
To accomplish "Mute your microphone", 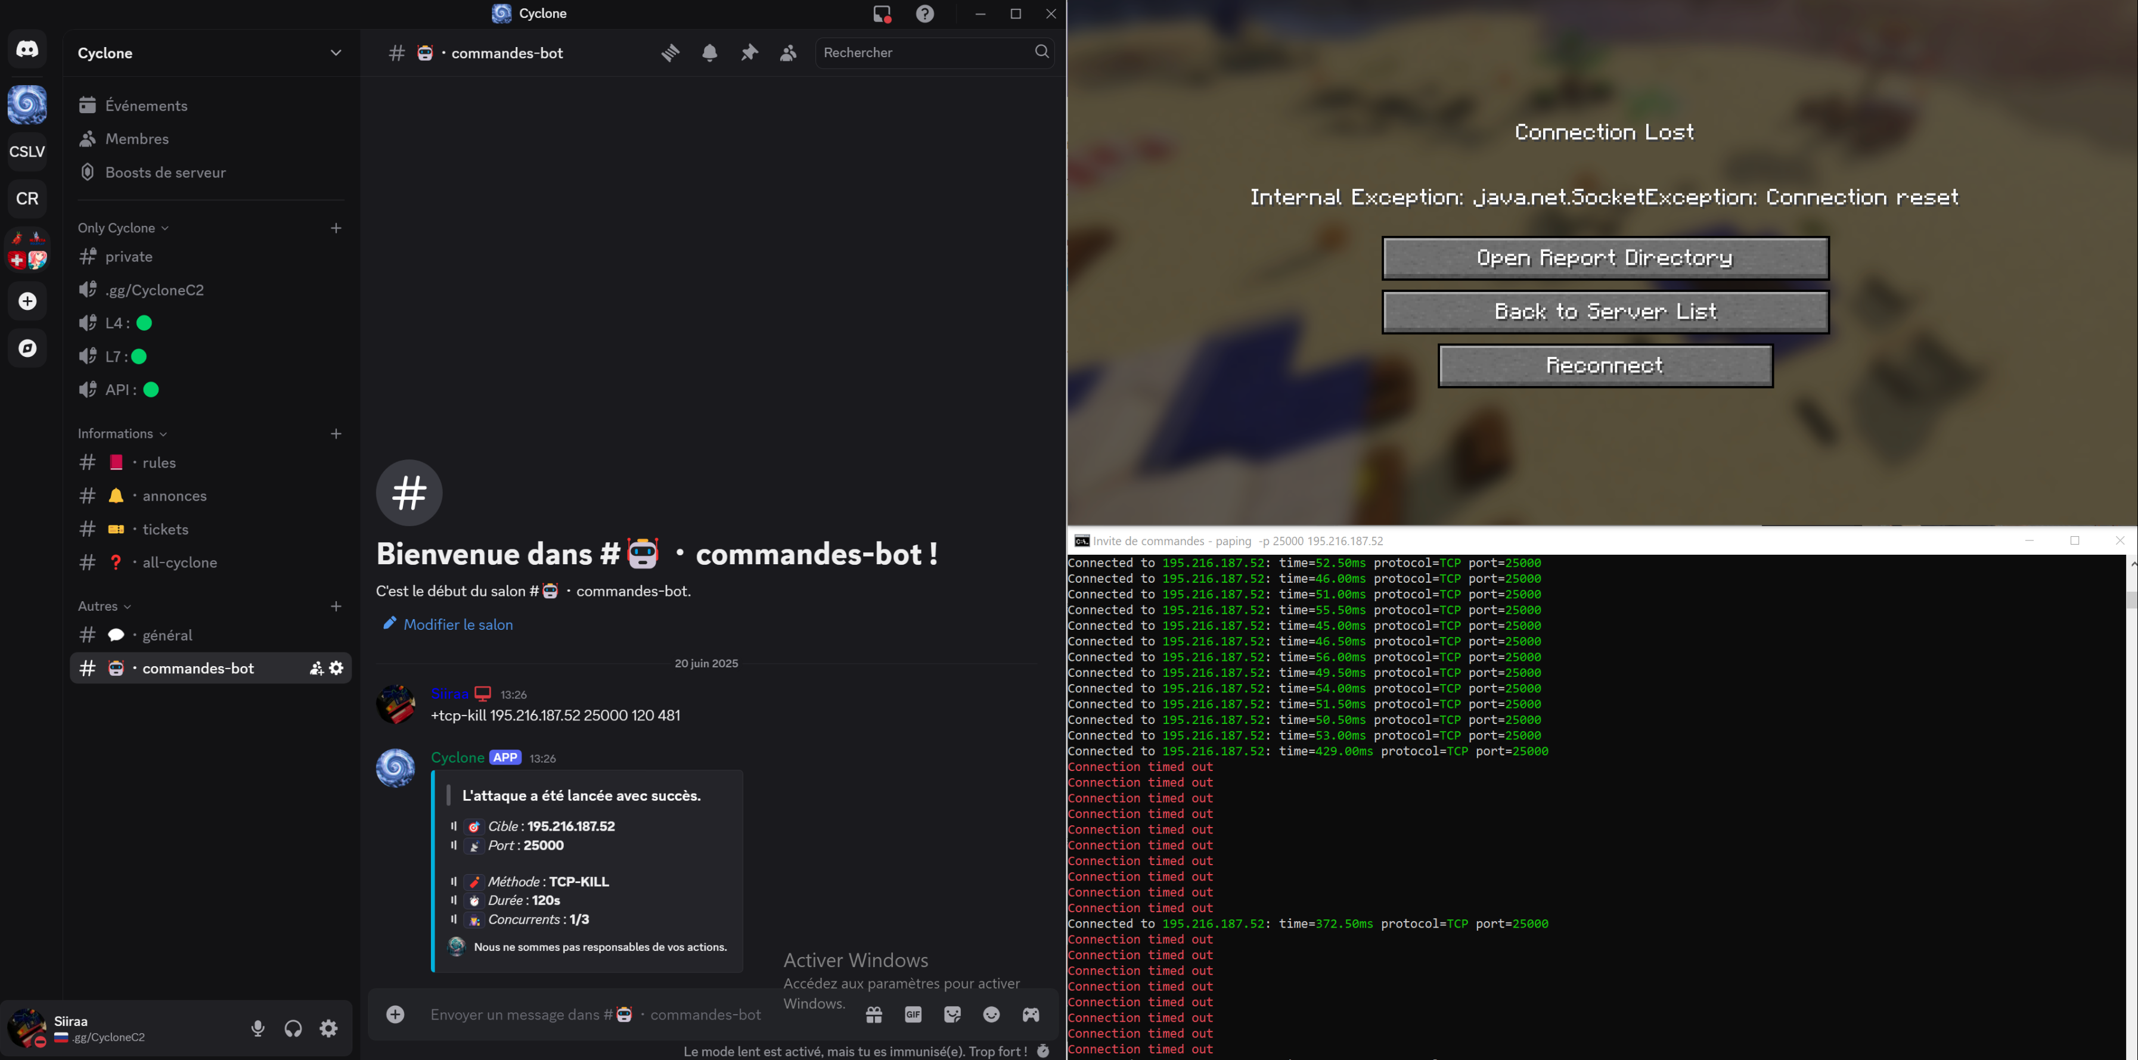I will 258,1028.
